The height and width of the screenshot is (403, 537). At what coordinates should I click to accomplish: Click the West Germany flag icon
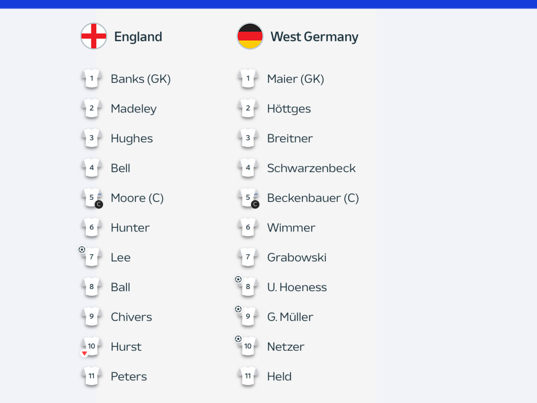(250, 36)
